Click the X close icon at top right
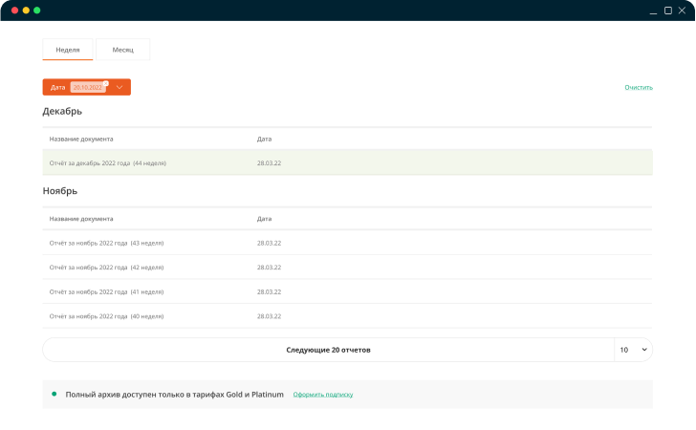Screen dimensions: 696x430 (682, 11)
